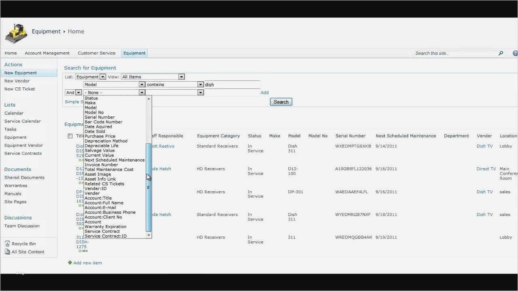Open the Calendar link under Lists
Viewport: 518px width, 291px height.
tap(14, 113)
